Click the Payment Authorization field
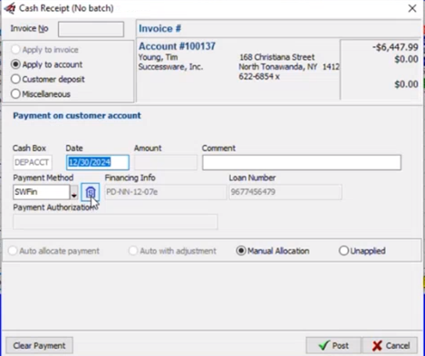Screen dimensions: 425x356 [x=115, y=222]
